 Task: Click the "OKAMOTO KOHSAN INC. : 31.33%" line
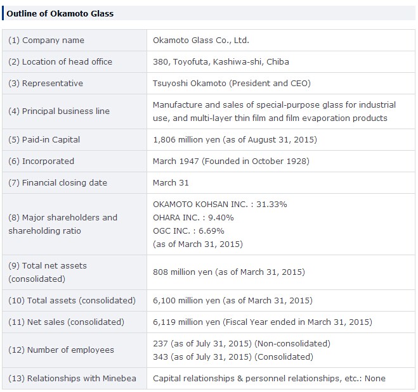[x=220, y=205]
